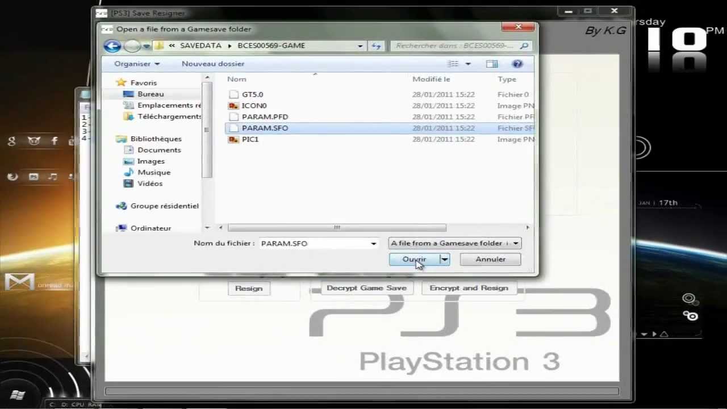Click the scroll right arrow of file list
727x409 pixels.
point(527,228)
